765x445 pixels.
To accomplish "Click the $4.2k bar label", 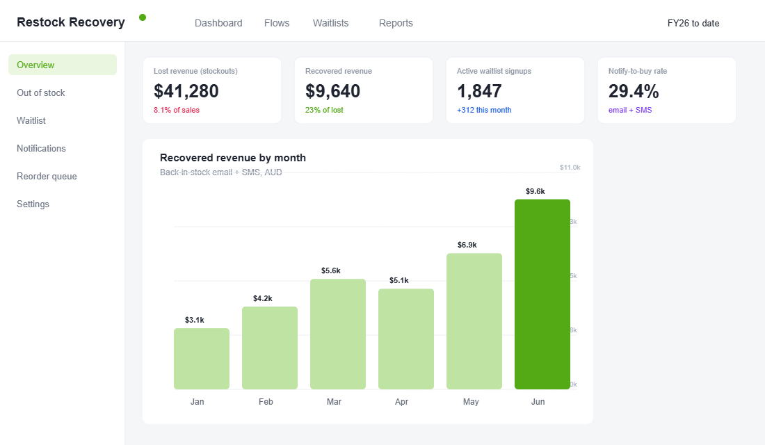I will point(262,298).
